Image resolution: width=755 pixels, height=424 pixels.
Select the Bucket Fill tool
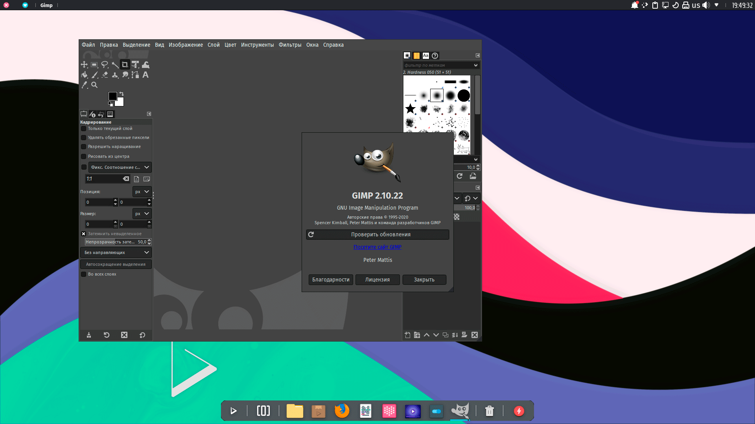point(84,75)
